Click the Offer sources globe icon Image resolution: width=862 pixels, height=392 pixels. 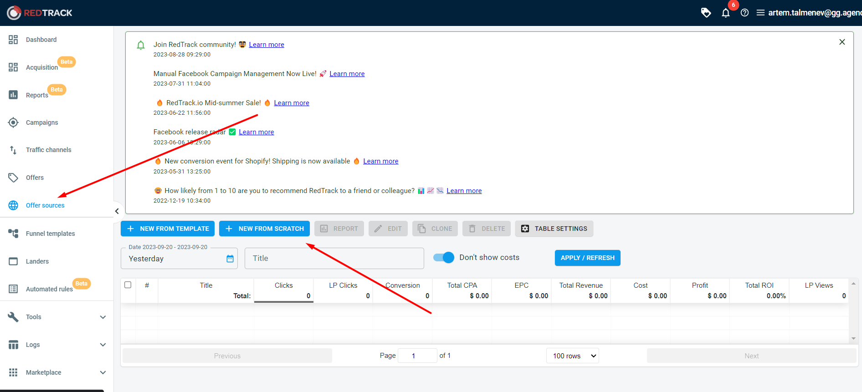click(x=13, y=205)
